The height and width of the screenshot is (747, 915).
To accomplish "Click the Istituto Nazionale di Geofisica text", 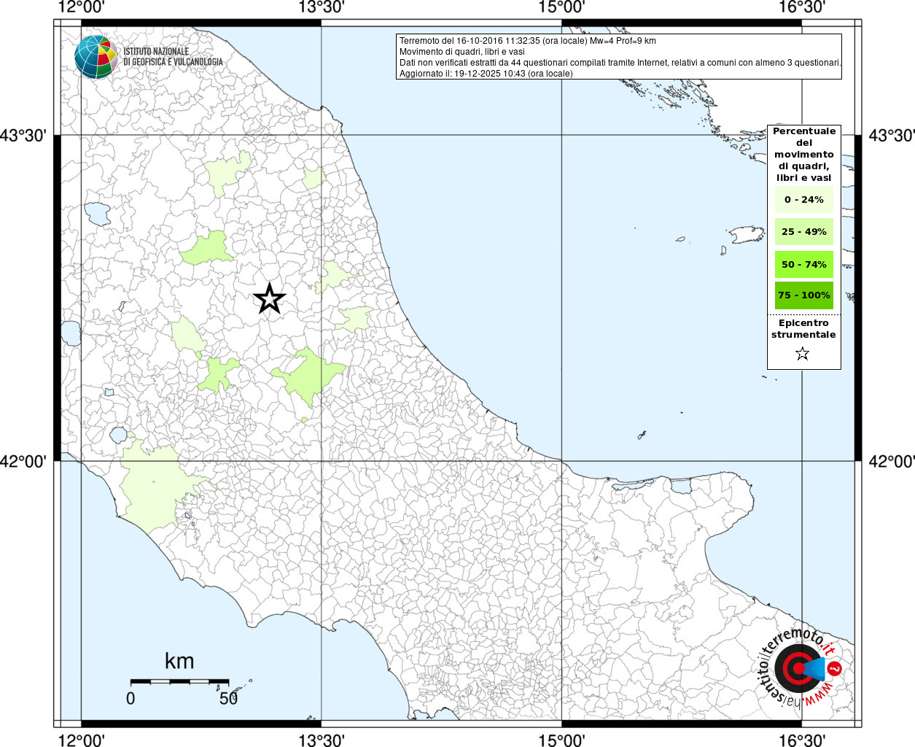I will point(173,57).
